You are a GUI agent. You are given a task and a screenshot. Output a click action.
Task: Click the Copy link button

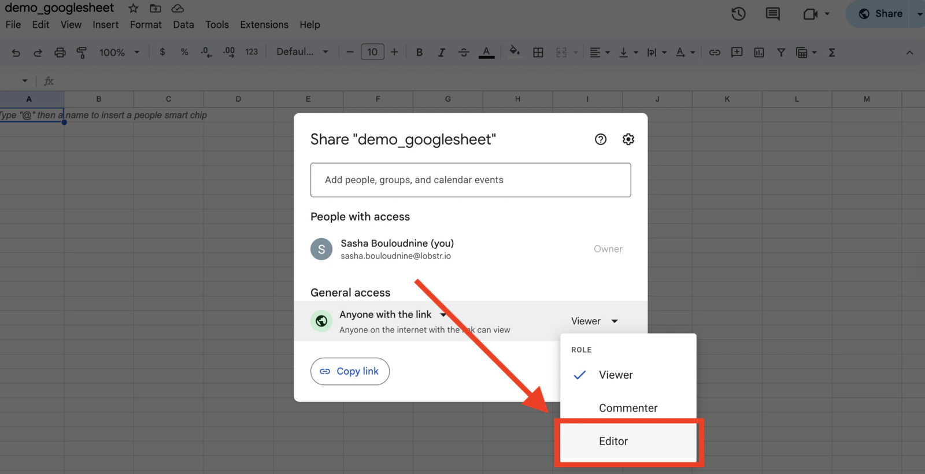(x=350, y=371)
